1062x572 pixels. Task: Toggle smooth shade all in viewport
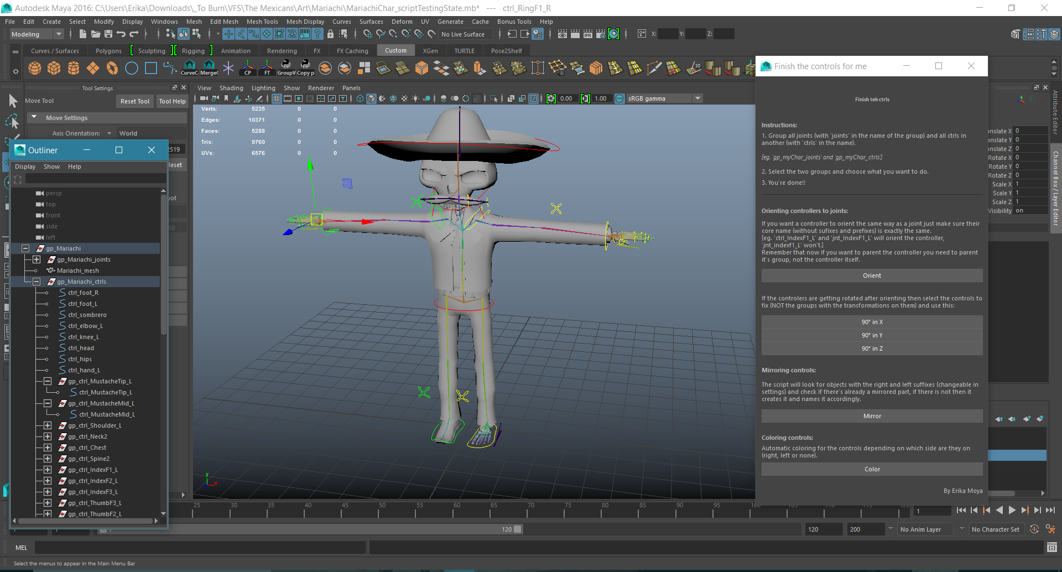371,98
